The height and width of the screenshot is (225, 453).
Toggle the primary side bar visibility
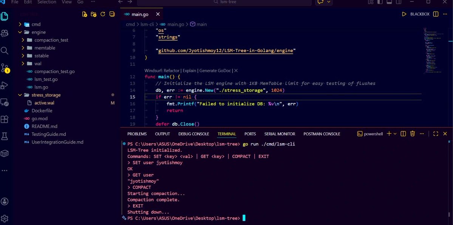pos(380,2)
